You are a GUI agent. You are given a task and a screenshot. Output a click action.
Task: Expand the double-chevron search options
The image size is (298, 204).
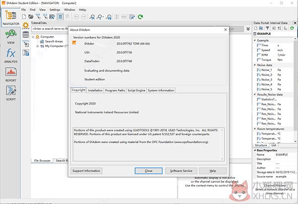click(x=248, y=29)
